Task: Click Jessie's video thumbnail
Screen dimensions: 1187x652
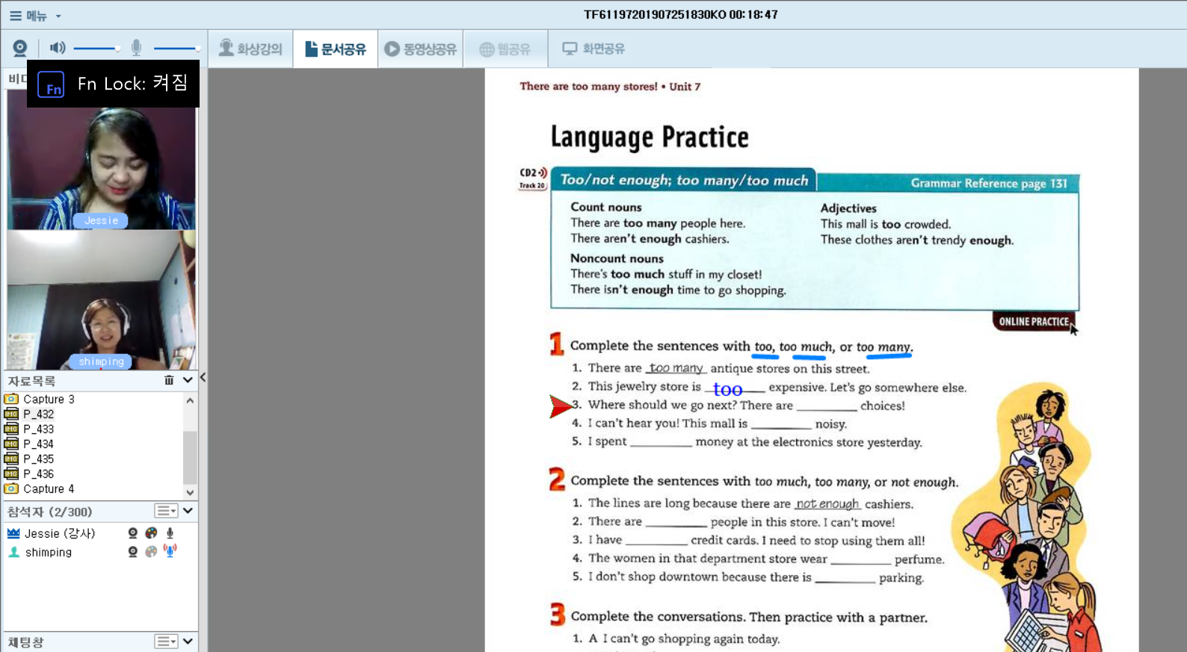Action: pyautogui.click(x=101, y=159)
